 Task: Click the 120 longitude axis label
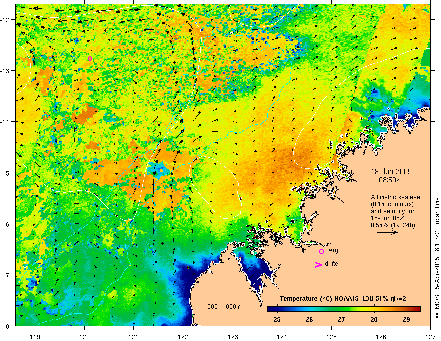[84, 337]
